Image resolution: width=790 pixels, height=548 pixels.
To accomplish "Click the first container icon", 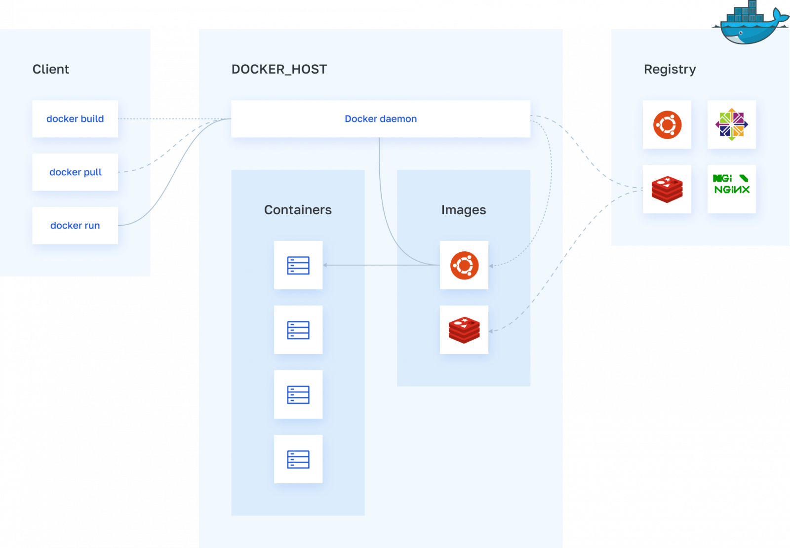I will point(298,265).
